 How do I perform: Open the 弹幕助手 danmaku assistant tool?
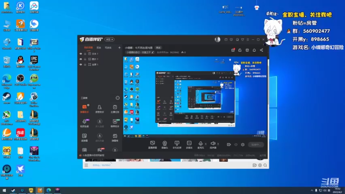tap(85, 109)
